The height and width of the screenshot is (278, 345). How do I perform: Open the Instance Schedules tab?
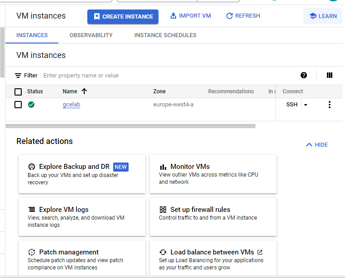(x=165, y=35)
